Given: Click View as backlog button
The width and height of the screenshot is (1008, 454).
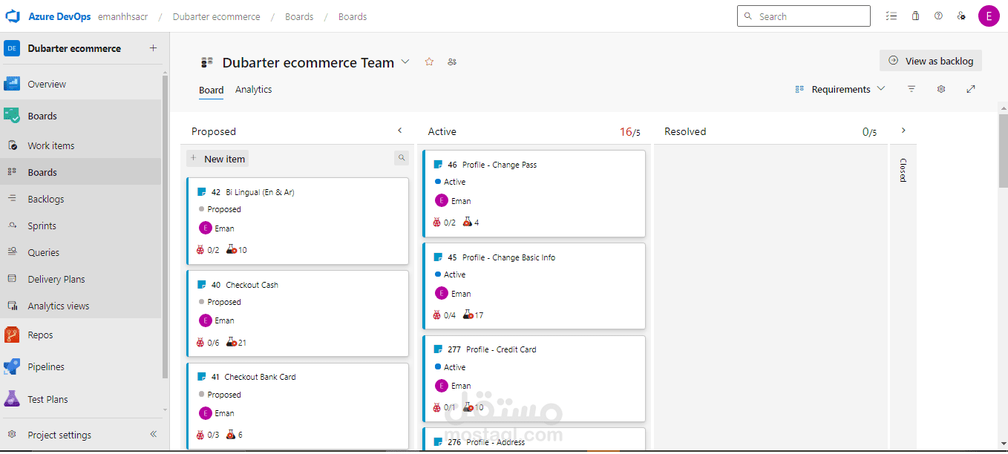Looking at the screenshot, I should 931,61.
